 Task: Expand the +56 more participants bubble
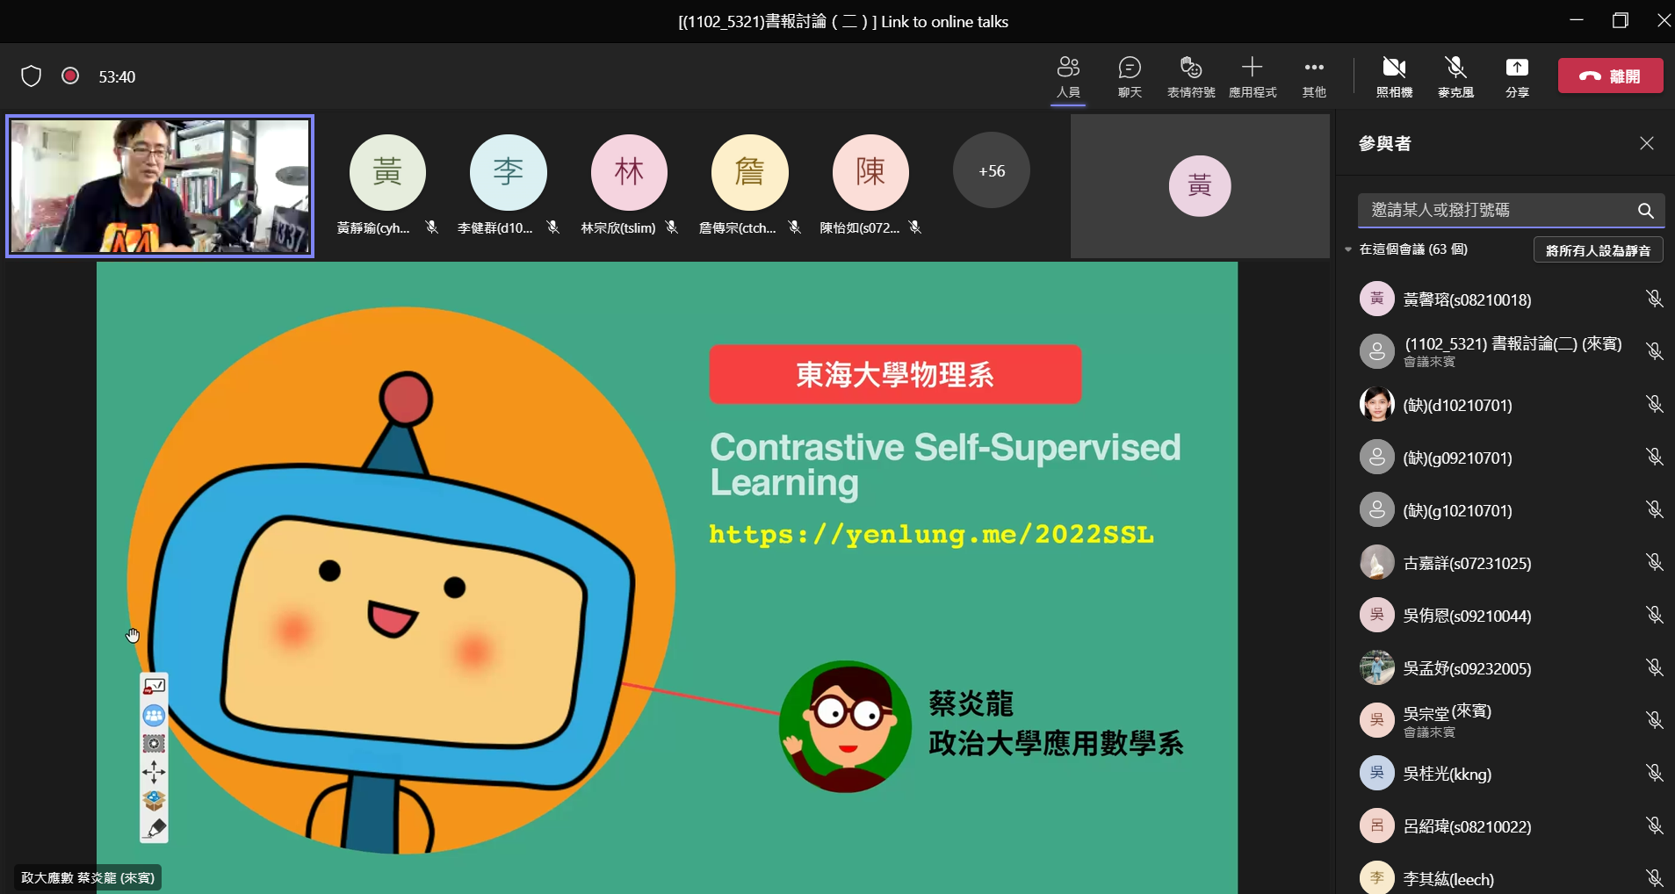pyautogui.click(x=992, y=171)
